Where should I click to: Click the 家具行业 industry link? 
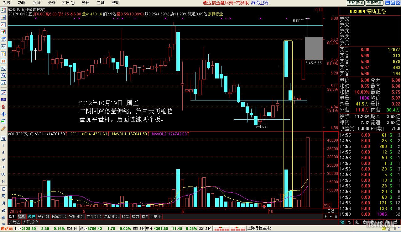point(216,14)
